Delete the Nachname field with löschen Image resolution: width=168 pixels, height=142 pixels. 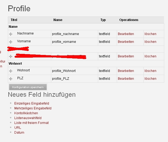[x=150, y=34]
